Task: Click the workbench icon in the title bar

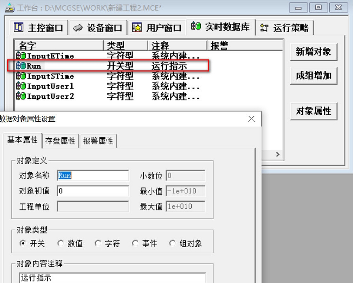Action: pyautogui.click(x=9, y=7)
